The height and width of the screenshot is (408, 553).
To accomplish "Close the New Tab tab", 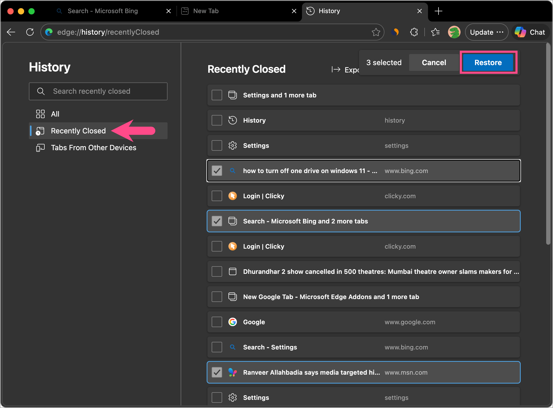I will (x=294, y=11).
